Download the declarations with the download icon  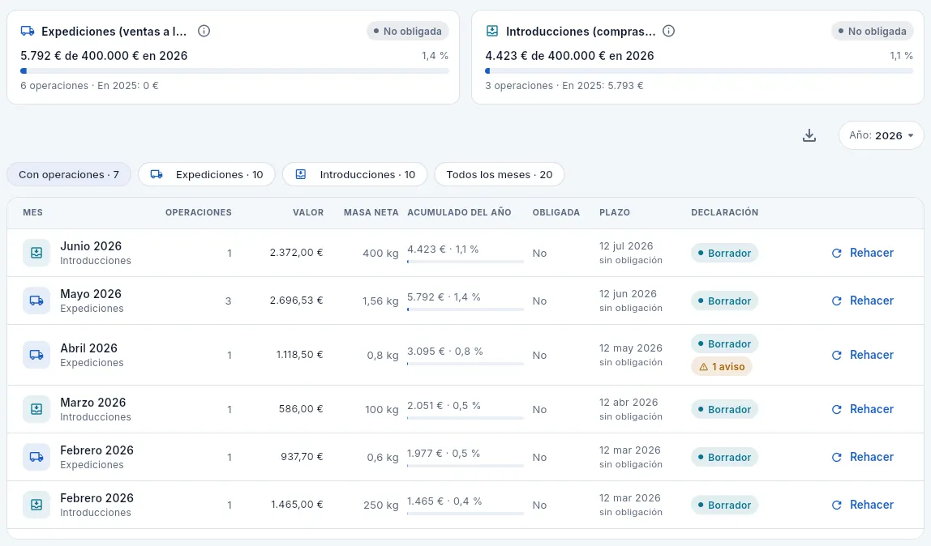click(809, 136)
